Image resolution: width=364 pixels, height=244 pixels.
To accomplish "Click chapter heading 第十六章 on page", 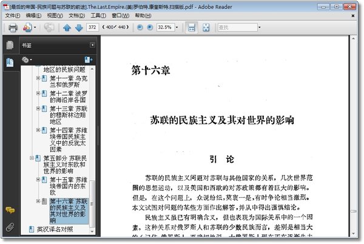I will (x=151, y=70).
